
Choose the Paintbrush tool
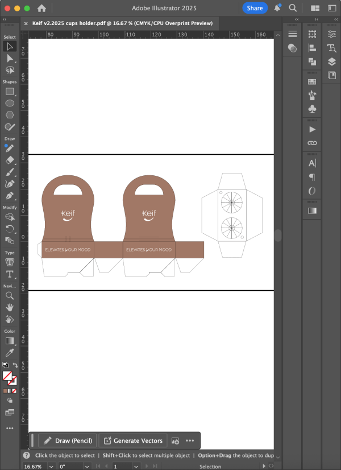click(10, 172)
